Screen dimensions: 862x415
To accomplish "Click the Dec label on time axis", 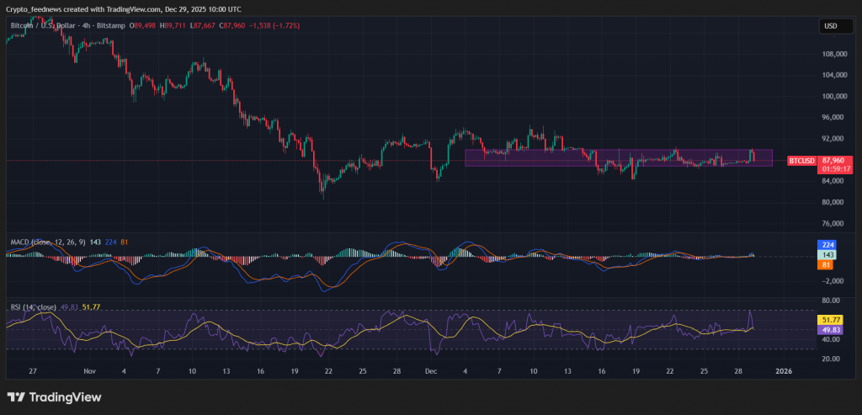I will 431,370.
